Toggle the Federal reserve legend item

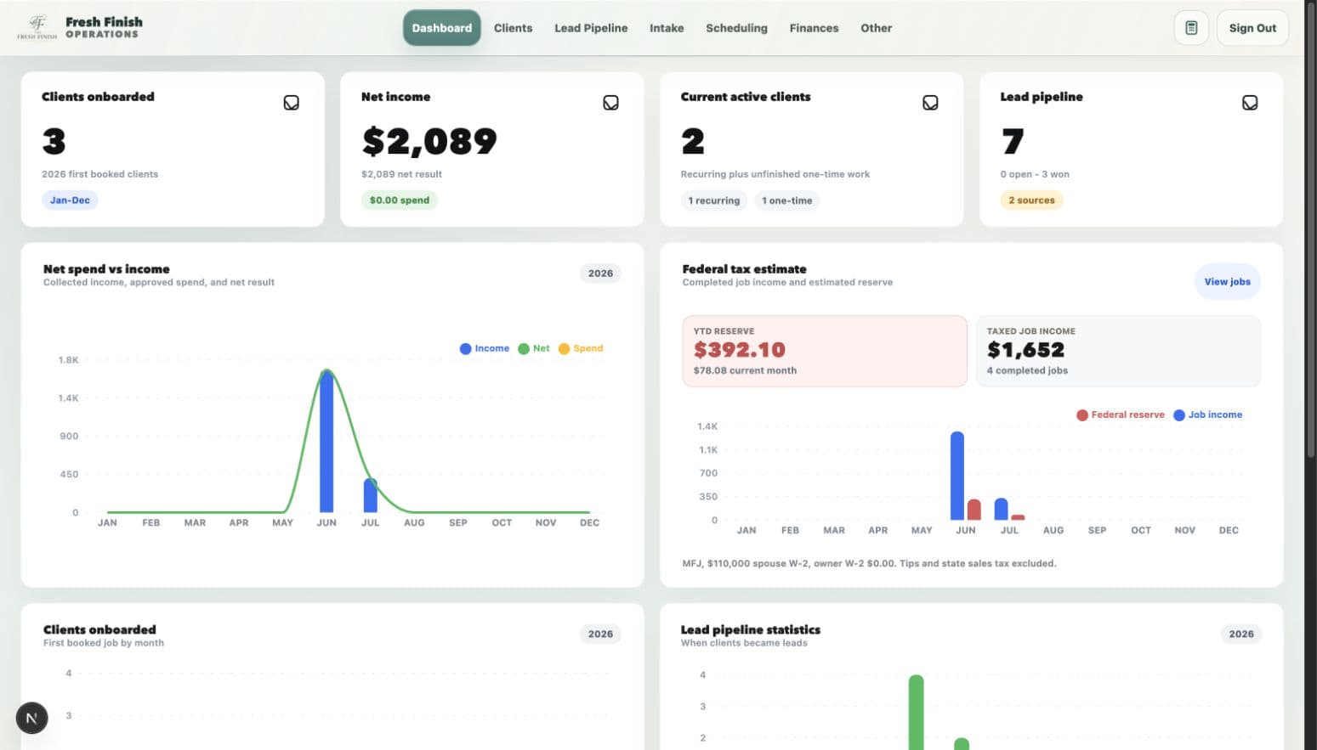[x=1121, y=414]
